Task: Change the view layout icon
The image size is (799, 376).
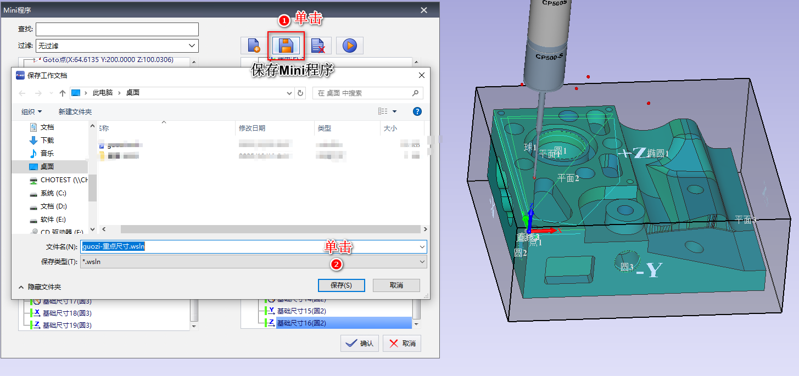Action: click(383, 111)
